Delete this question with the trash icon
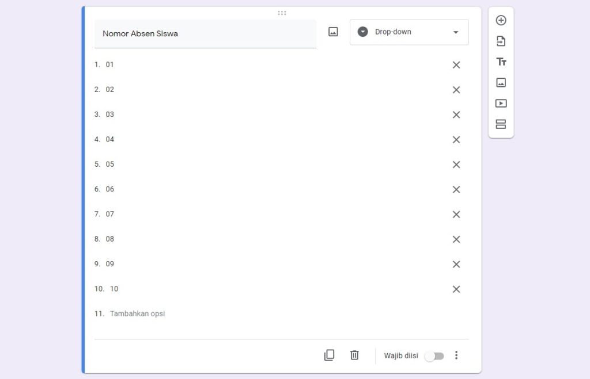 click(354, 355)
